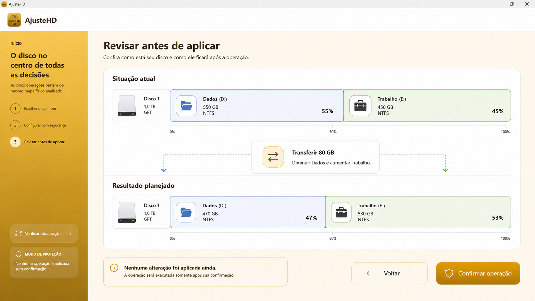
Task: Click the 45% usage value for Trabalho
Action: tap(498, 111)
